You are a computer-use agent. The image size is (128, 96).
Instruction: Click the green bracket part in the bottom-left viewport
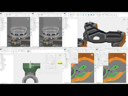click(31, 67)
